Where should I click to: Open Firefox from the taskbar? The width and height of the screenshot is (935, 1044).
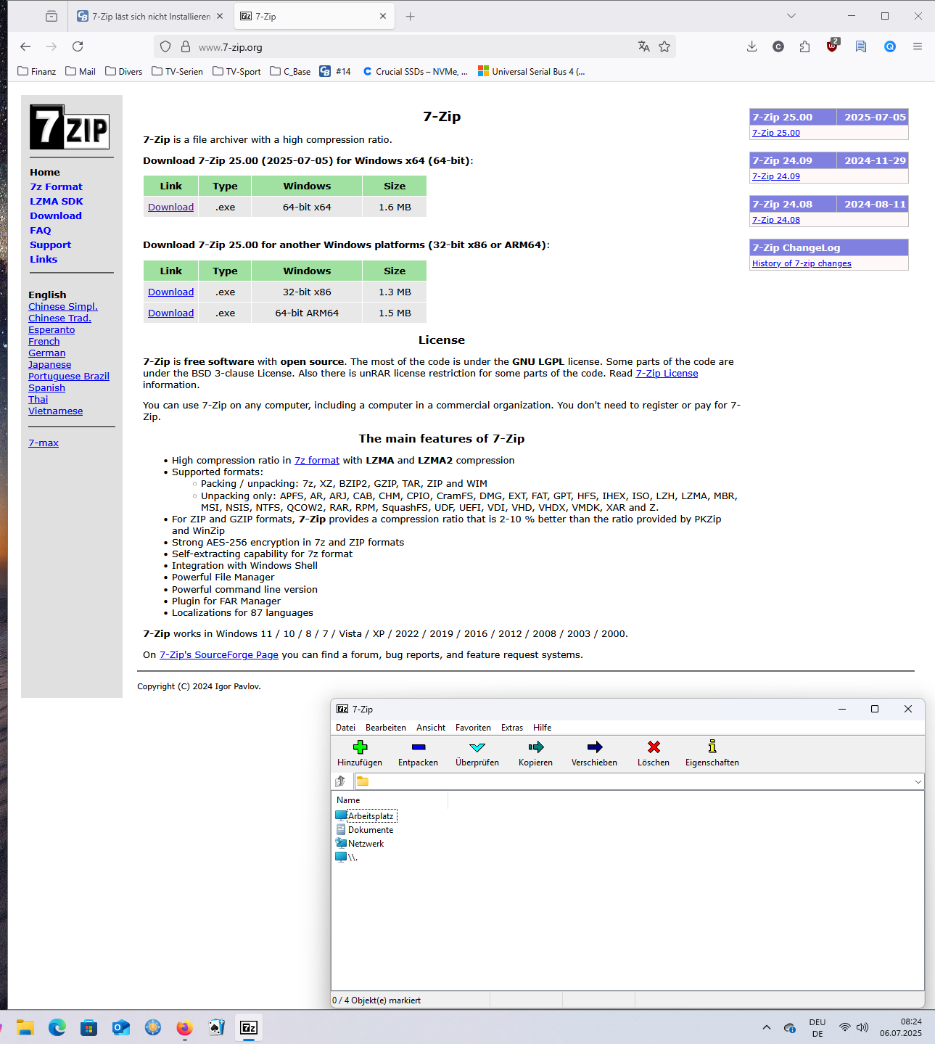(184, 1027)
